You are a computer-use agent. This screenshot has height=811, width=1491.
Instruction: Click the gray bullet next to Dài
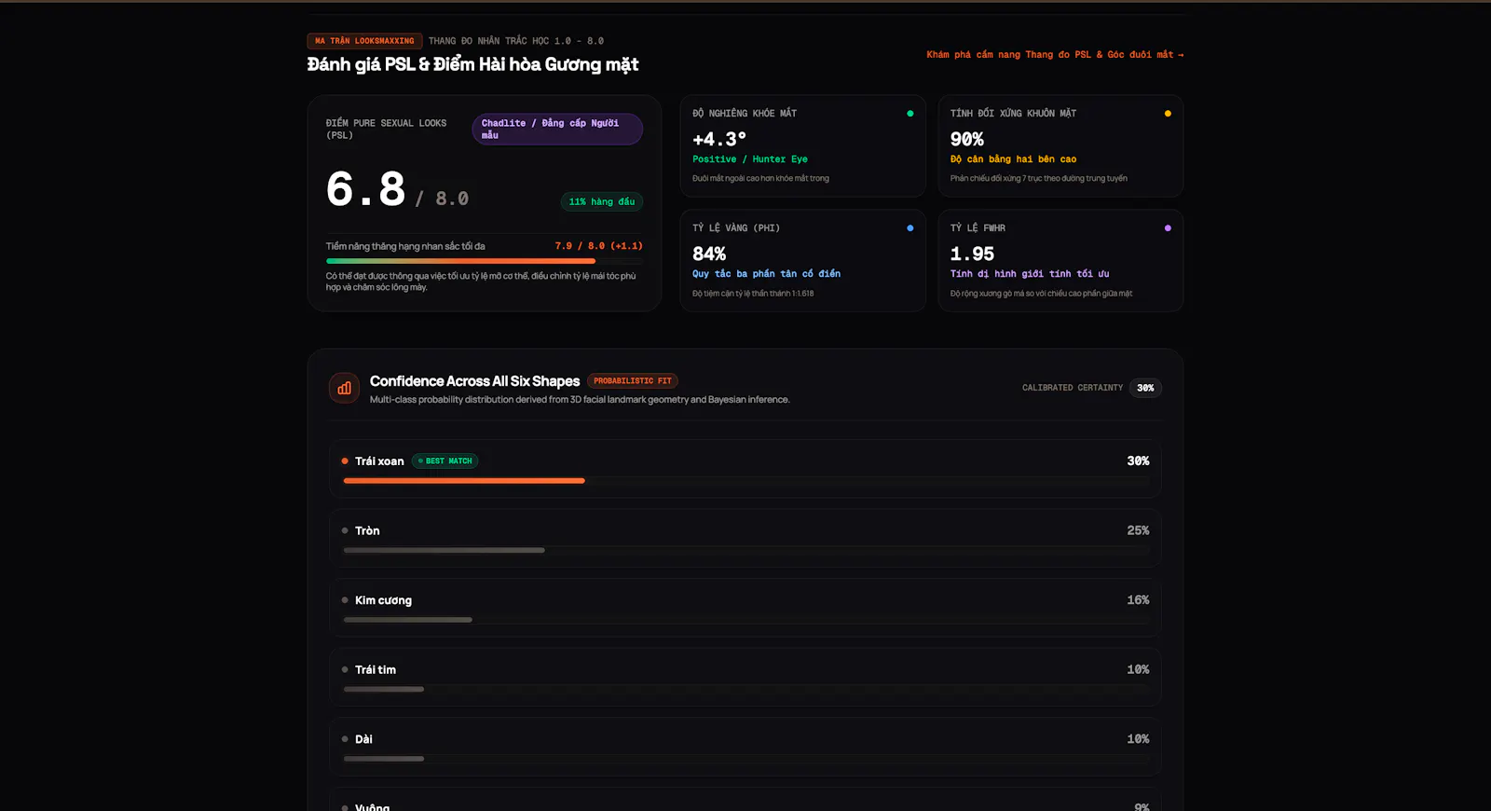345,739
